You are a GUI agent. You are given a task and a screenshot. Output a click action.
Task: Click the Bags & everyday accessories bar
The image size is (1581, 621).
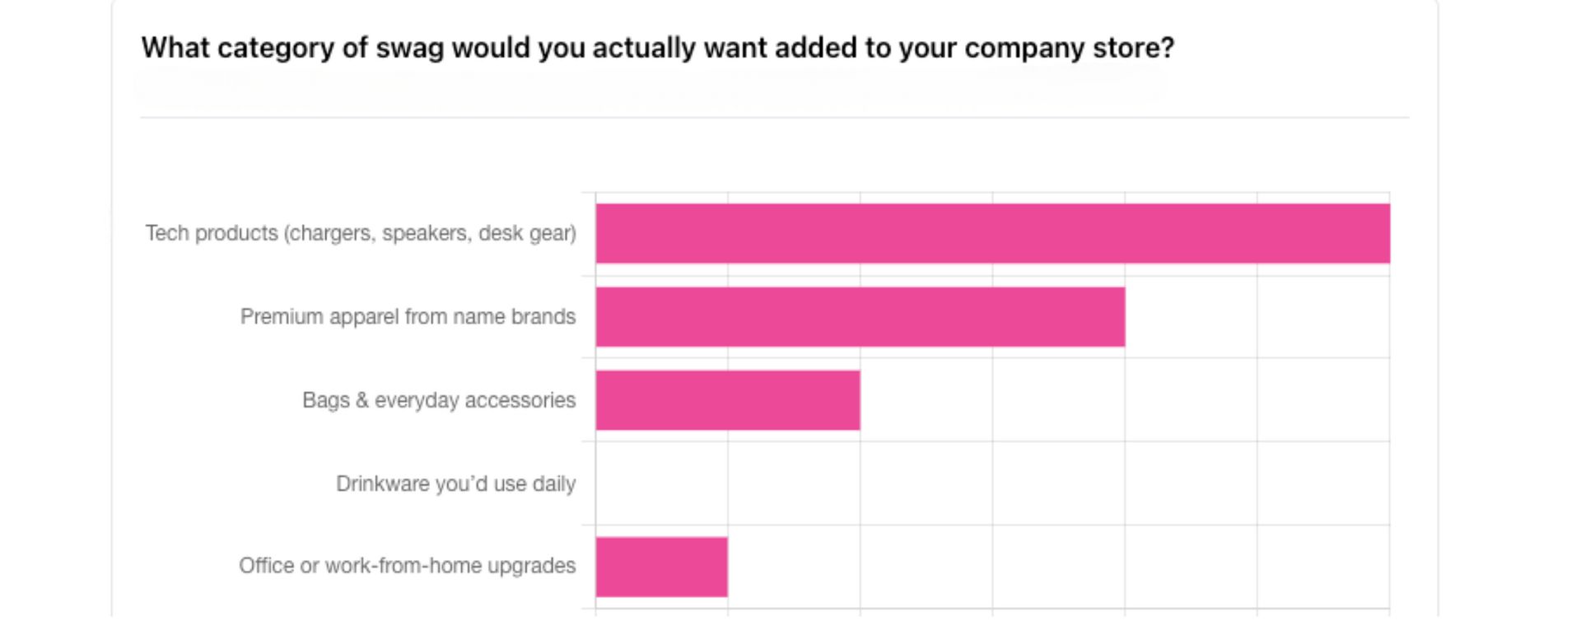[728, 400]
